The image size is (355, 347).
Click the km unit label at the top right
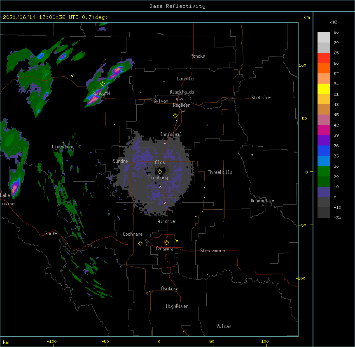click(x=306, y=17)
